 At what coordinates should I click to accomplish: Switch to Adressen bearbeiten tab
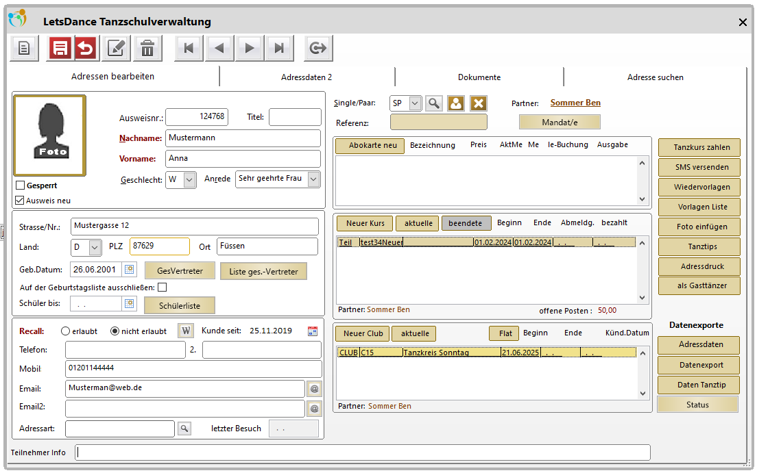pos(113,76)
